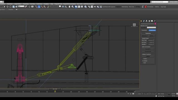The image size is (178, 100).
Task: Open the Graph Editors menu
Action: pyautogui.click(x=18, y=4)
